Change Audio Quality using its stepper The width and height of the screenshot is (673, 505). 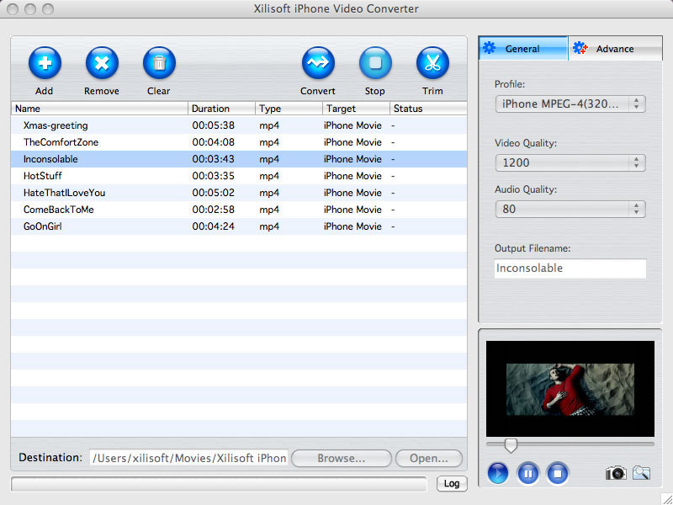[638, 209]
